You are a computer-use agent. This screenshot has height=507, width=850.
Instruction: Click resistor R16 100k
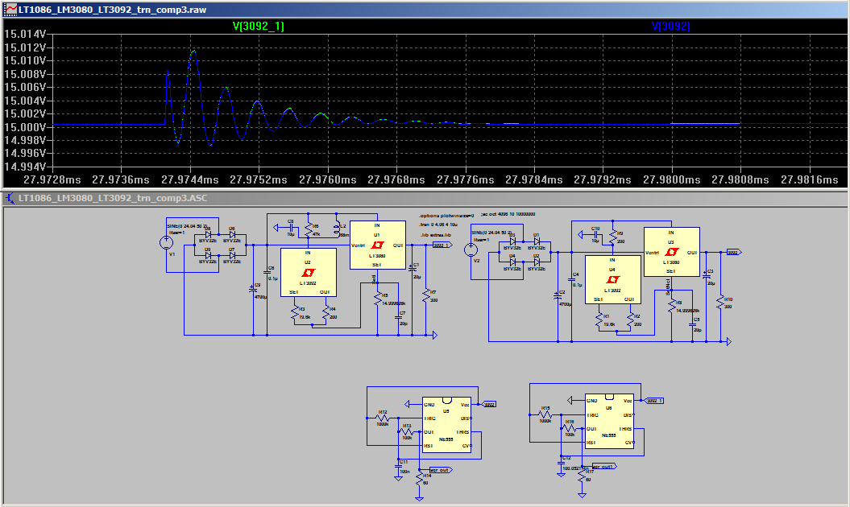pyautogui.click(x=570, y=428)
